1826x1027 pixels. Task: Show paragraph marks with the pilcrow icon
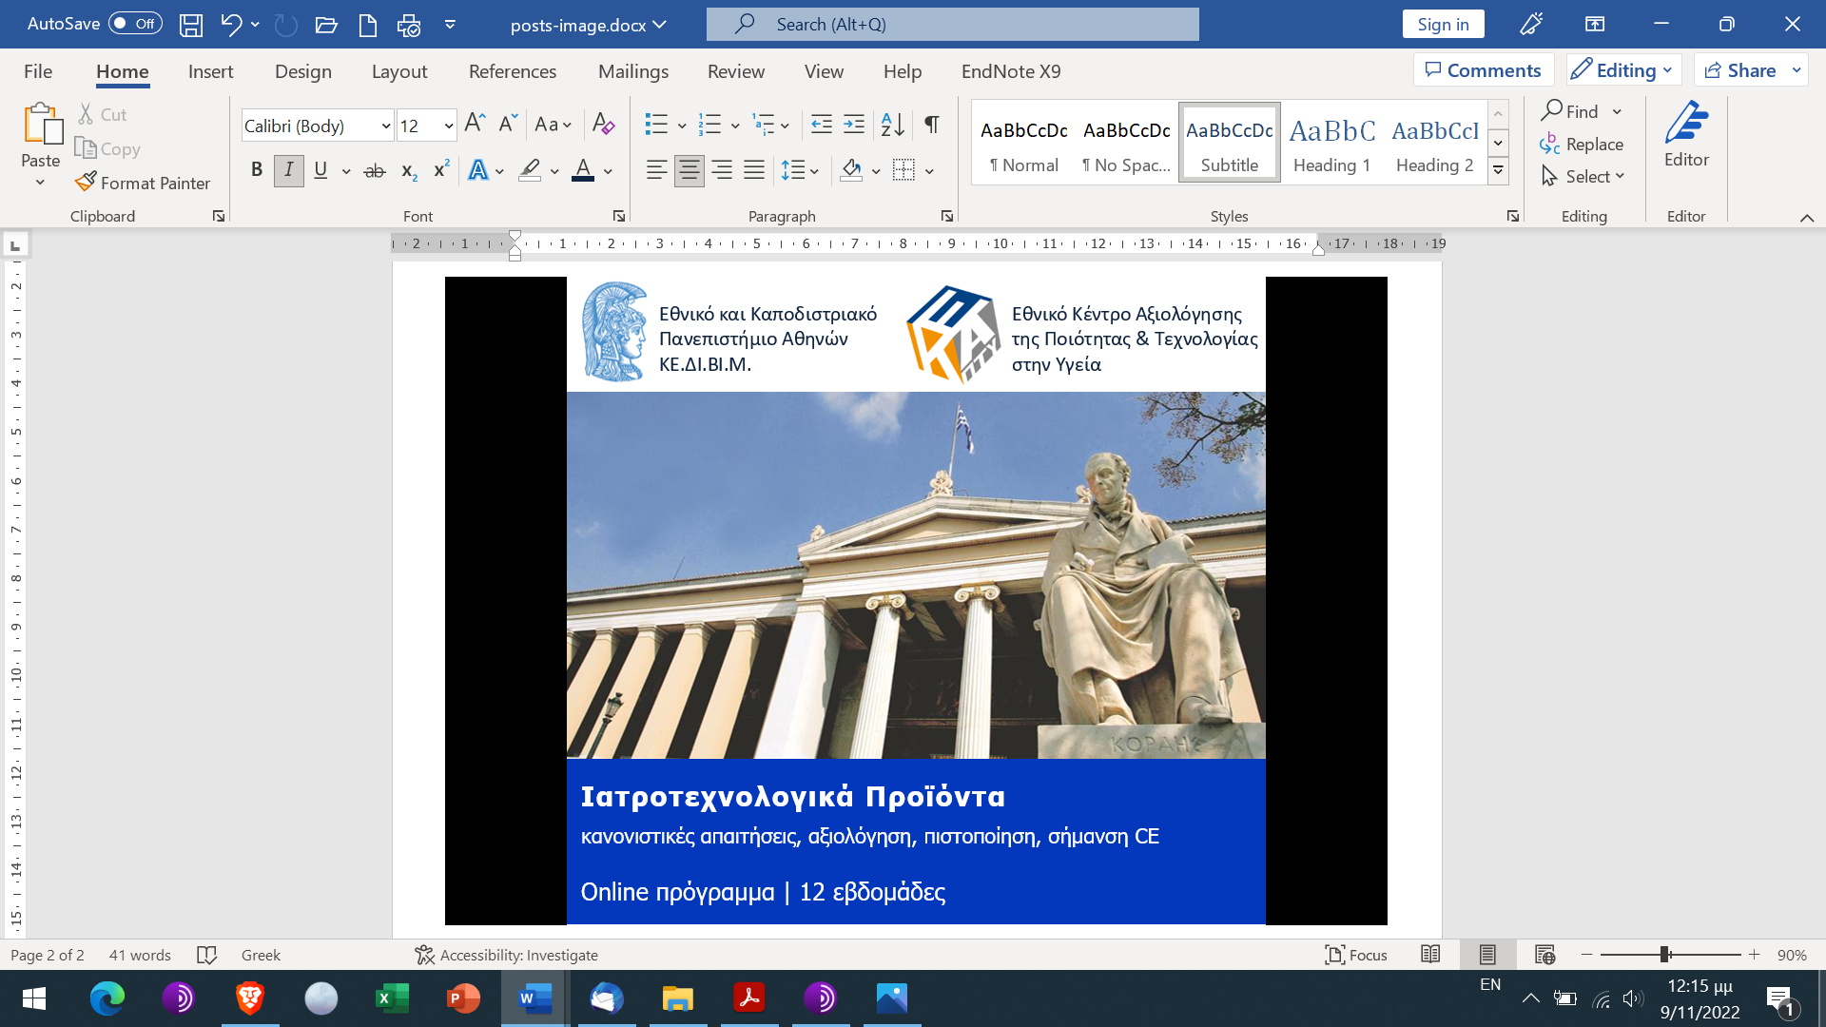click(x=932, y=125)
